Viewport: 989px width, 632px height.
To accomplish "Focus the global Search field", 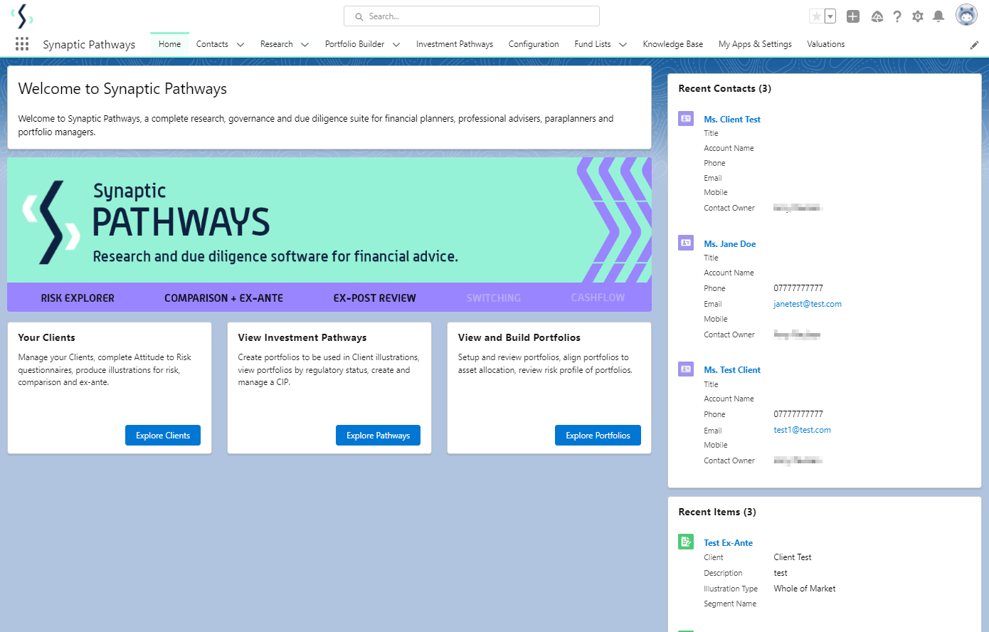I will coord(472,16).
